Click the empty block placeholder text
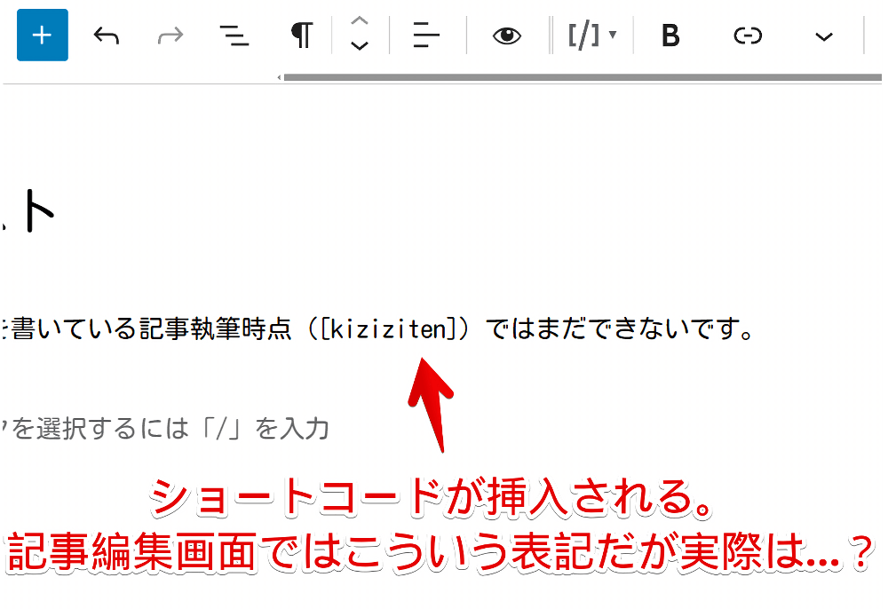 tap(165, 429)
